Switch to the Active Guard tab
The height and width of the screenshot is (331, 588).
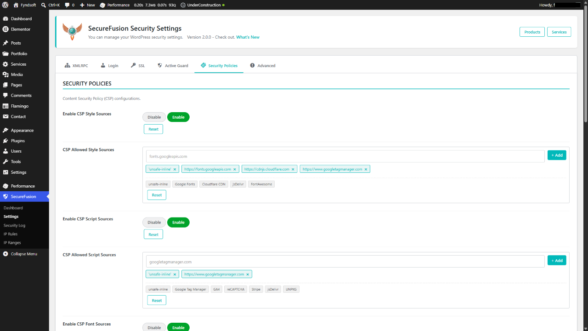coord(173,65)
